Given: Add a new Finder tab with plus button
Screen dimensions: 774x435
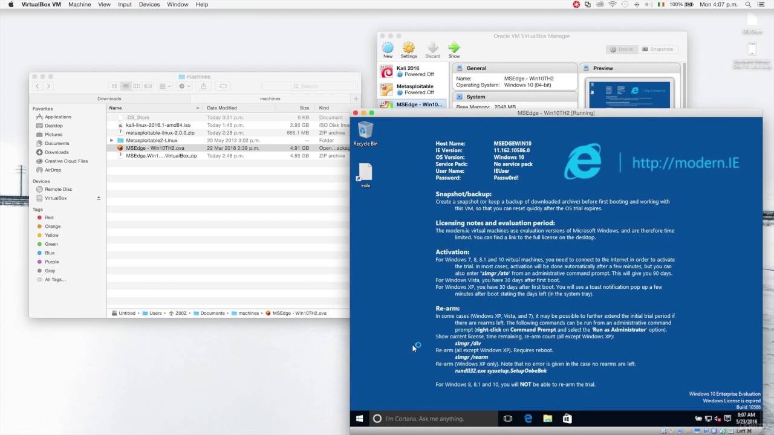Looking at the screenshot, I should [356, 98].
